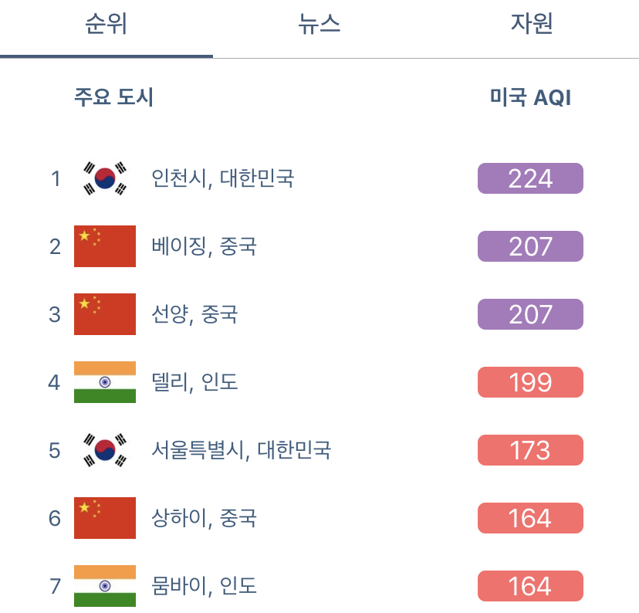
Task: Click the 173 AQI badge for Seoul
Action: point(530,450)
